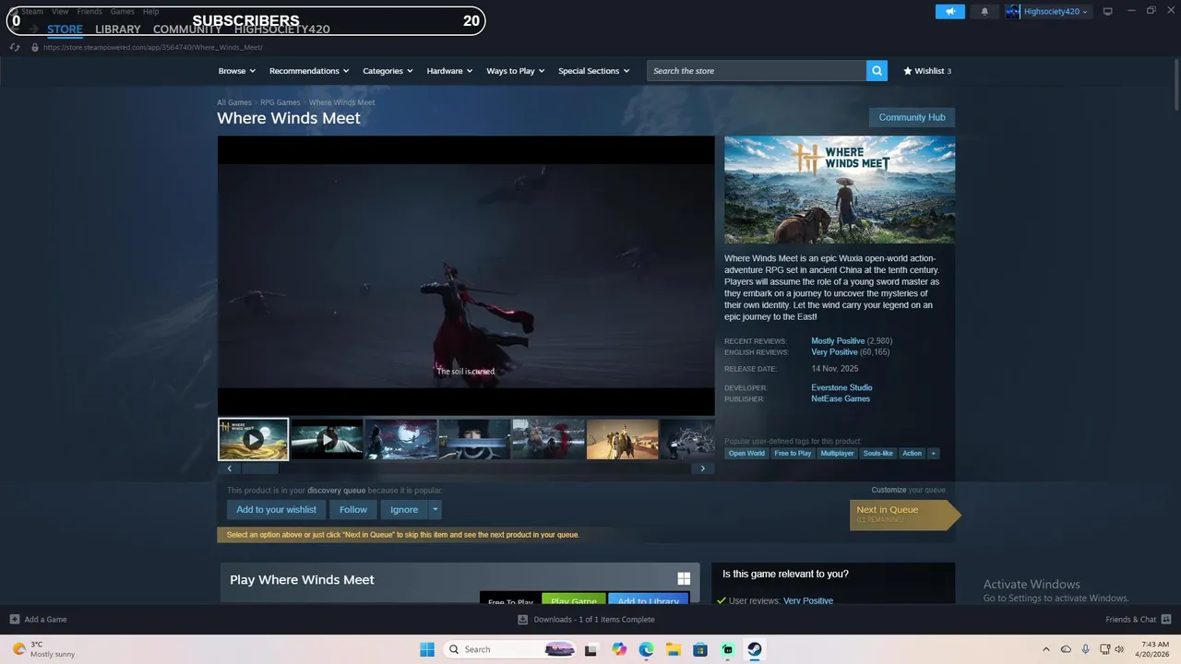Open Task View in the taskbar
The height and width of the screenshot is (664, 1181).
591,649
